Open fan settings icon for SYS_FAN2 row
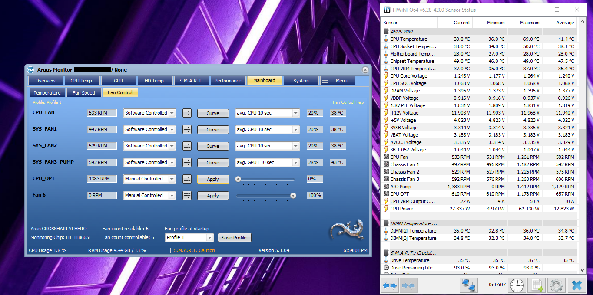The image size is (593, 295). pyautogui.click(x=187, y=146)
